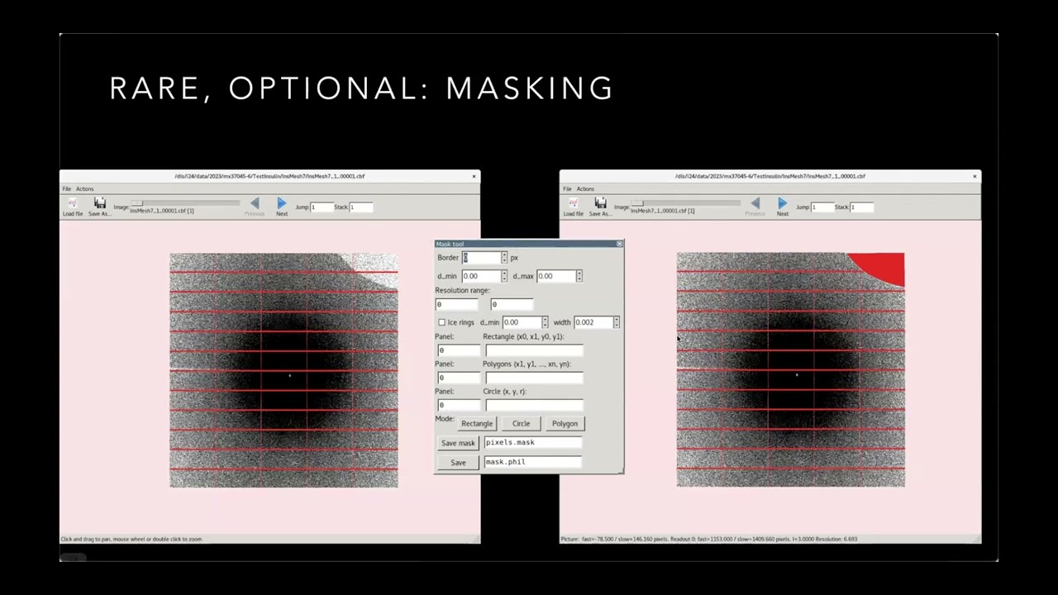Viewport: 1058px width, 595px height.
Task: Click Load file icon in right viewer
Action: click(x=573, y=203)
